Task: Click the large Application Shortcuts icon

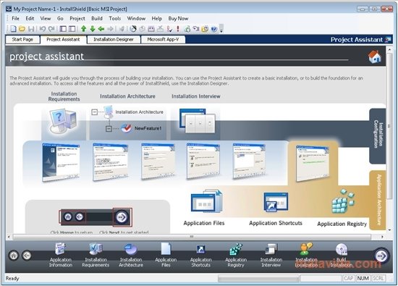Action: [276, 202]
